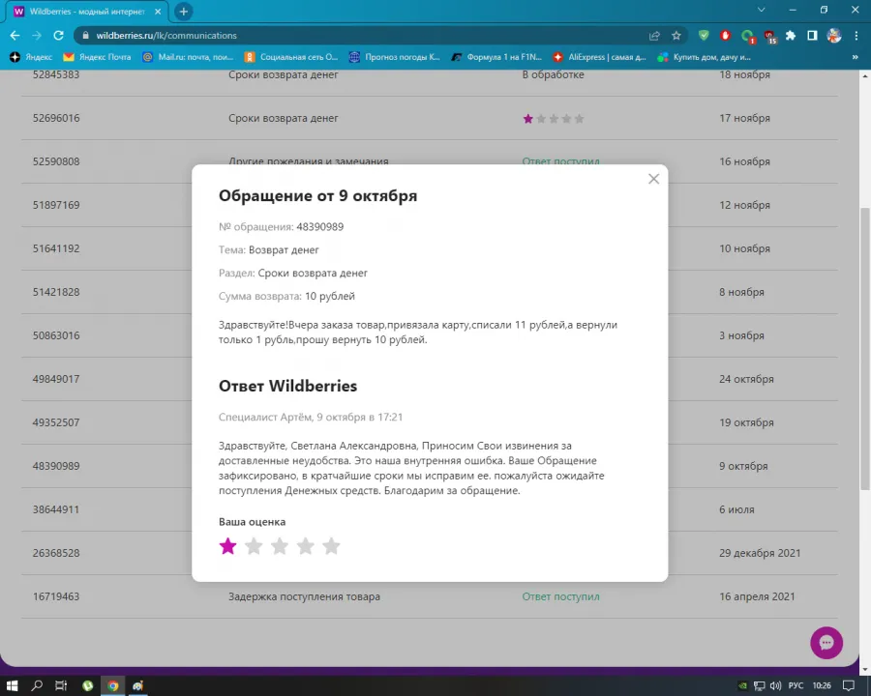
Task: Show the hidden bookmarks overflow
Action: point(855,57)
